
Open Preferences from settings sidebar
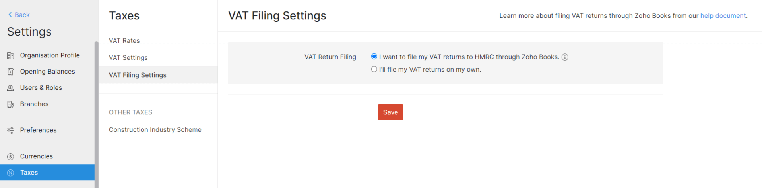pyautogui.click(x=38, y=130)
